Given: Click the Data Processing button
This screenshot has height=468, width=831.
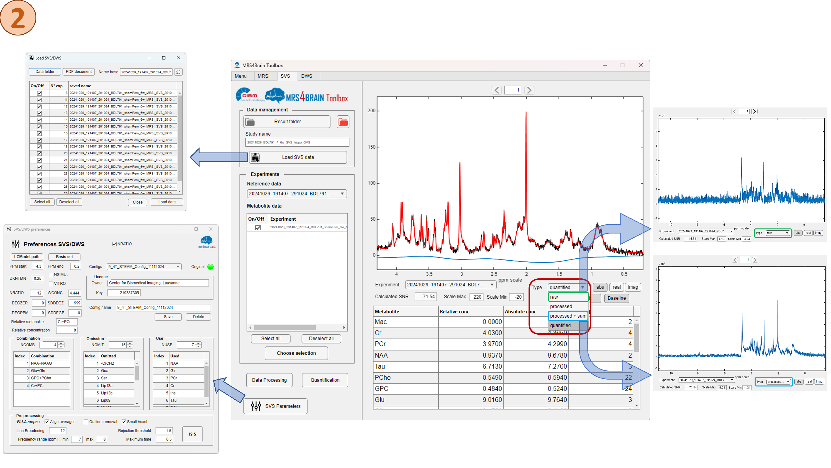Looking at the screenshot, I should point(269,380).
